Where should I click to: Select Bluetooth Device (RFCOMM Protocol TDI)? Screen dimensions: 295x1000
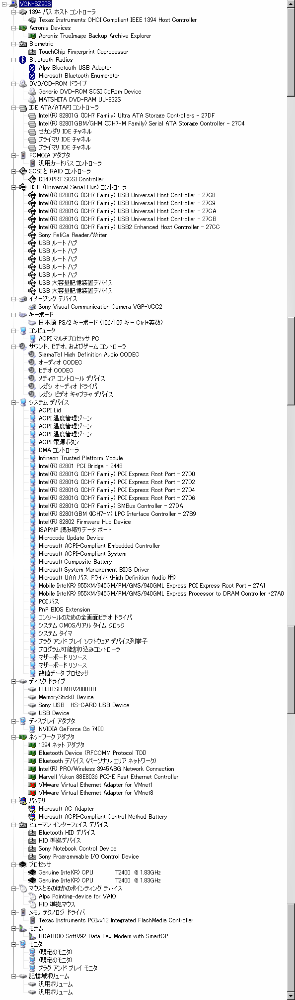pos(93,753)
